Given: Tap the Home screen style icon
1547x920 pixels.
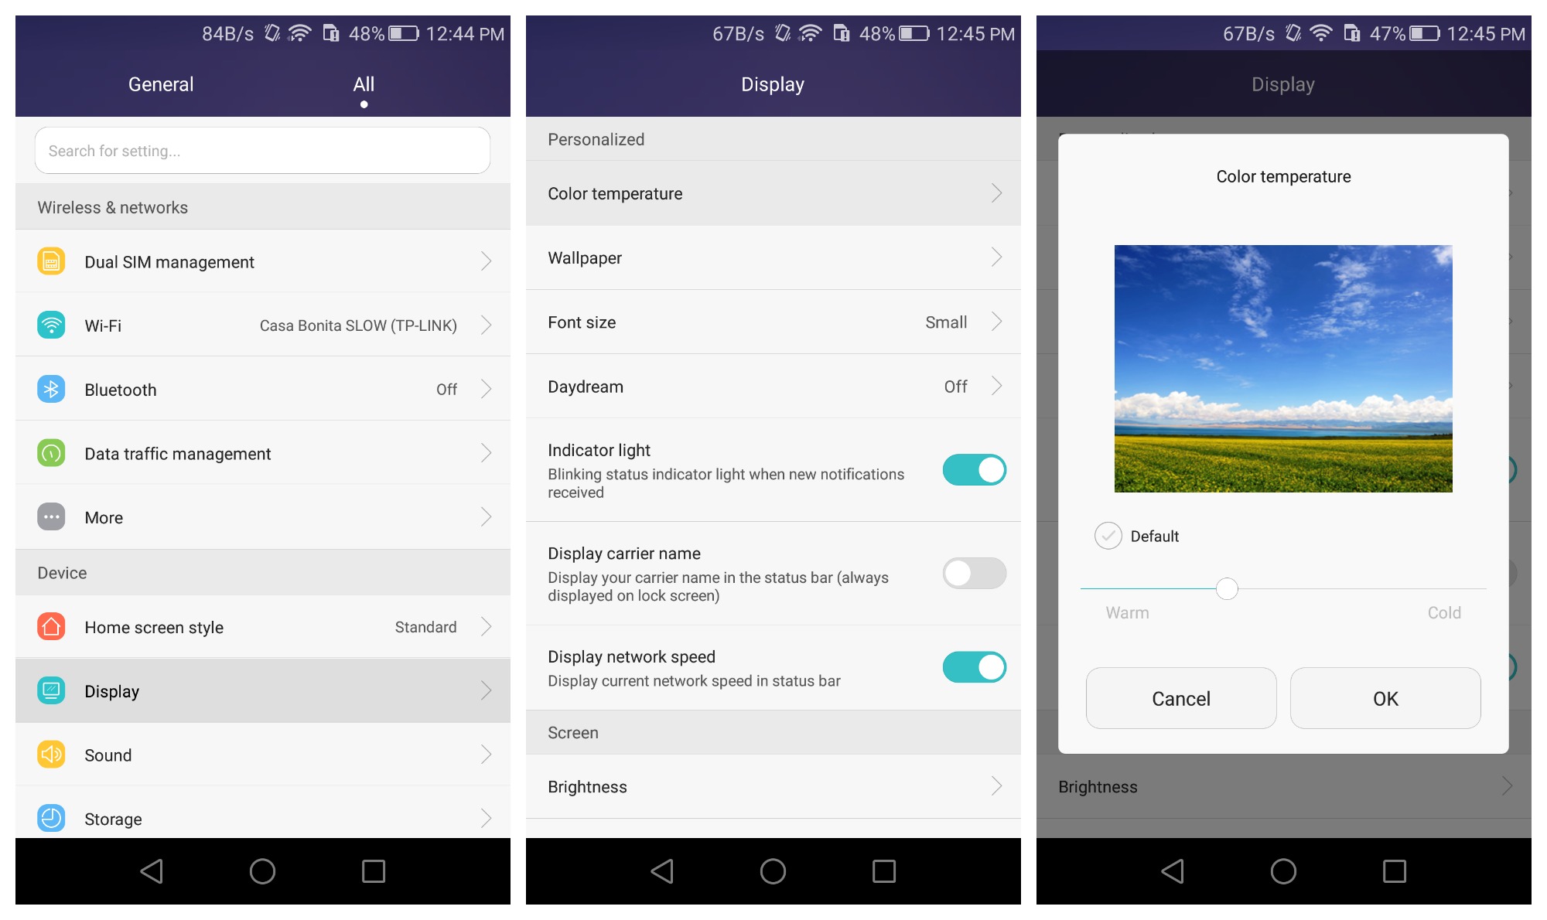Looking at the screenshot, I should (53, 625).
